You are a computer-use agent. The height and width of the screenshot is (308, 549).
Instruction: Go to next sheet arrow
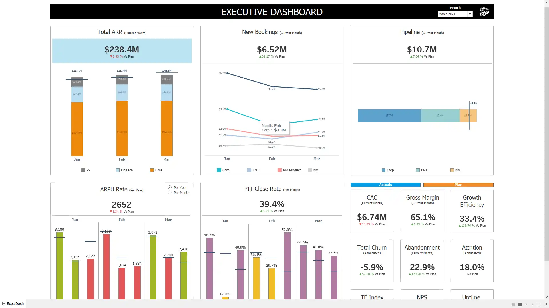533,304
